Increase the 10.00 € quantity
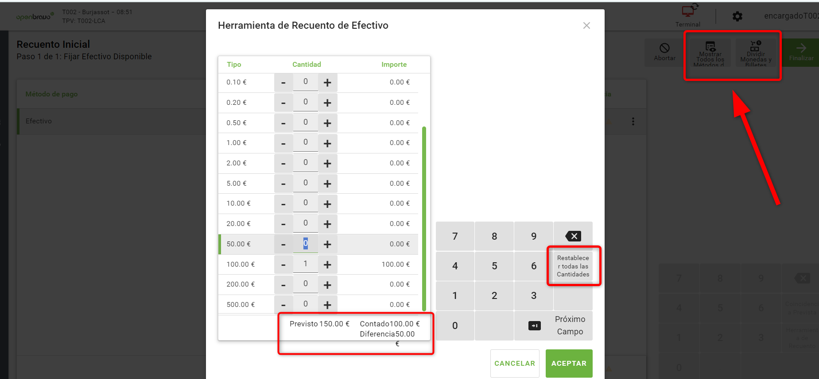819x379 pixels. click(x=327, y=204)
